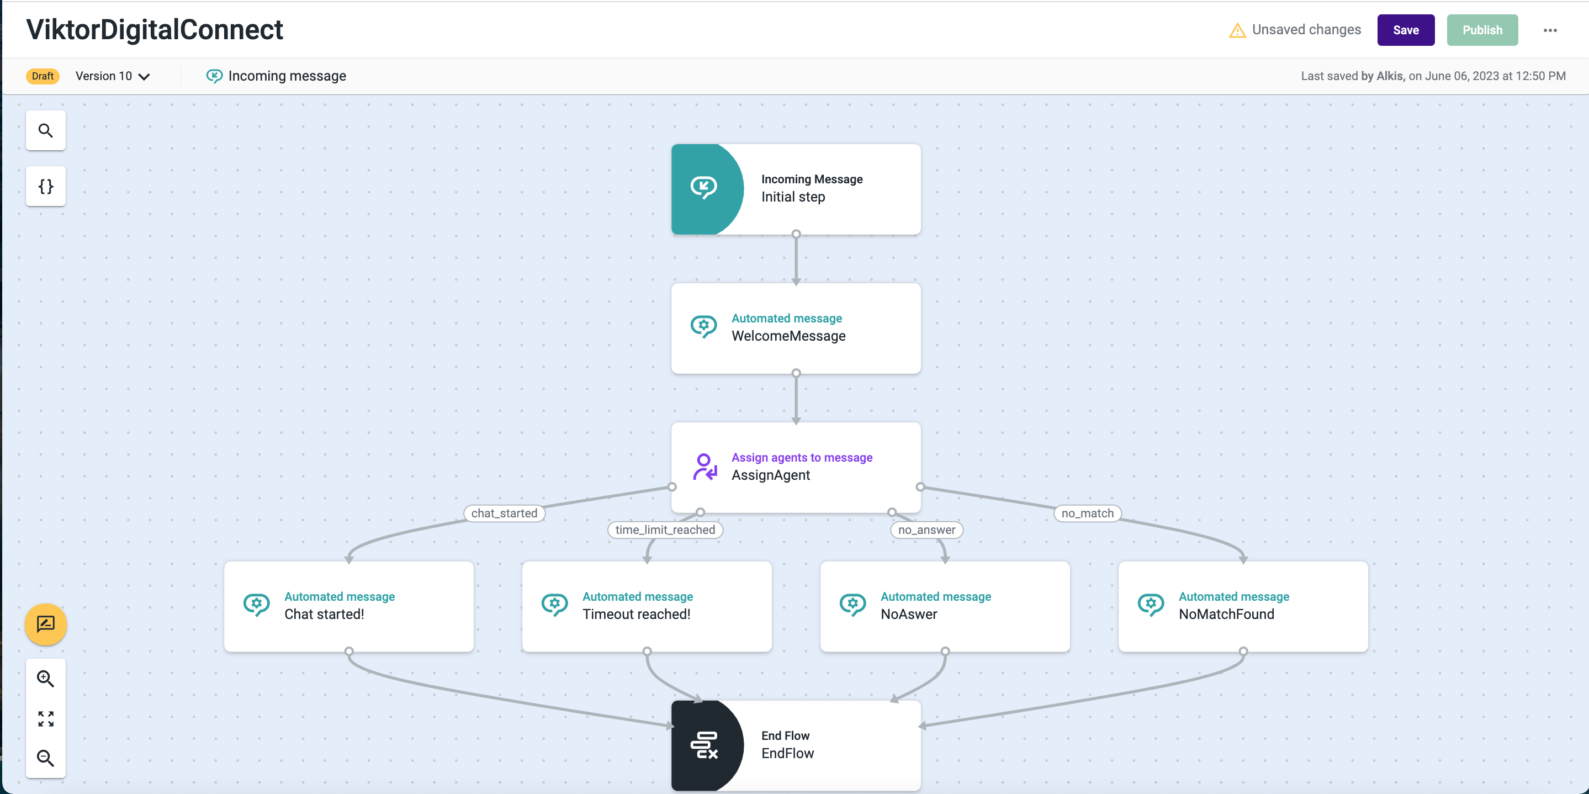This screenshot has height=794, width=1589.
Task: Click the Incoming Message teal icon
Action: coord(703,188)
